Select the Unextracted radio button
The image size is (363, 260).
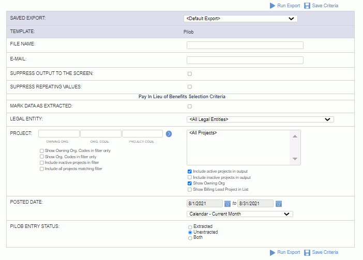(x=190, y=233)
